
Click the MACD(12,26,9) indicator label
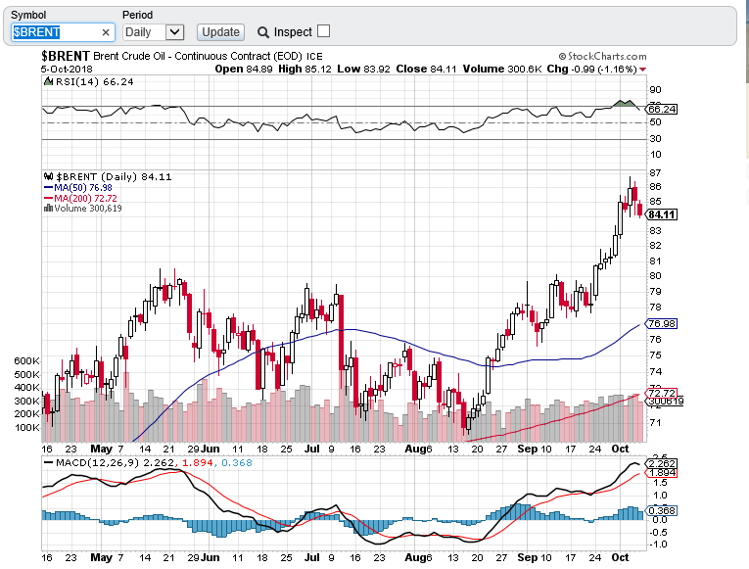(98, 462)
